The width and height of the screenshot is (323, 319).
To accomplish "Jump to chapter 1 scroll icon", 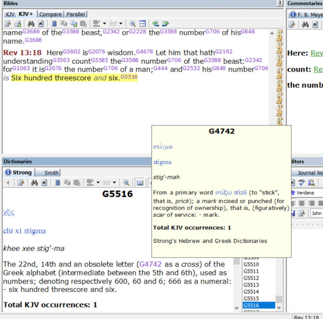I will point(279,36).
